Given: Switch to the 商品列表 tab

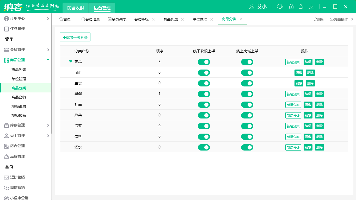Looking at the screenshot, I should pos(171,19).
